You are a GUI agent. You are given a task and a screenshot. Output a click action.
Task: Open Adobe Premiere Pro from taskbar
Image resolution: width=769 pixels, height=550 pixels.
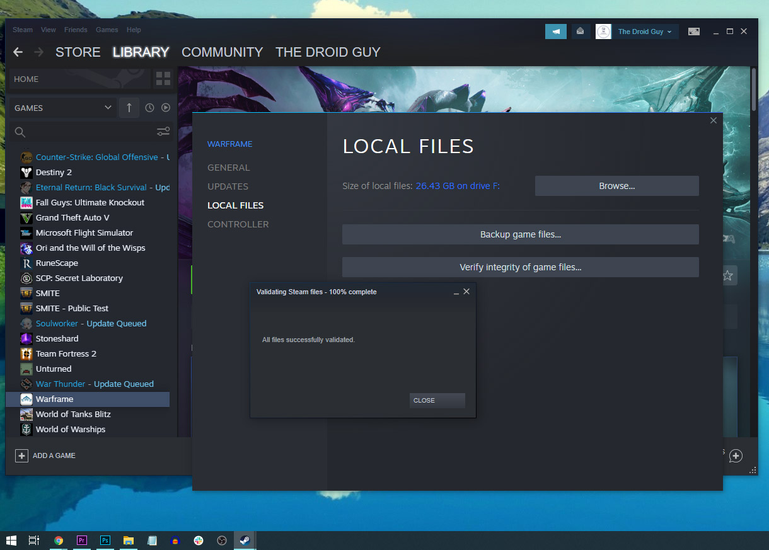[81, 541]
